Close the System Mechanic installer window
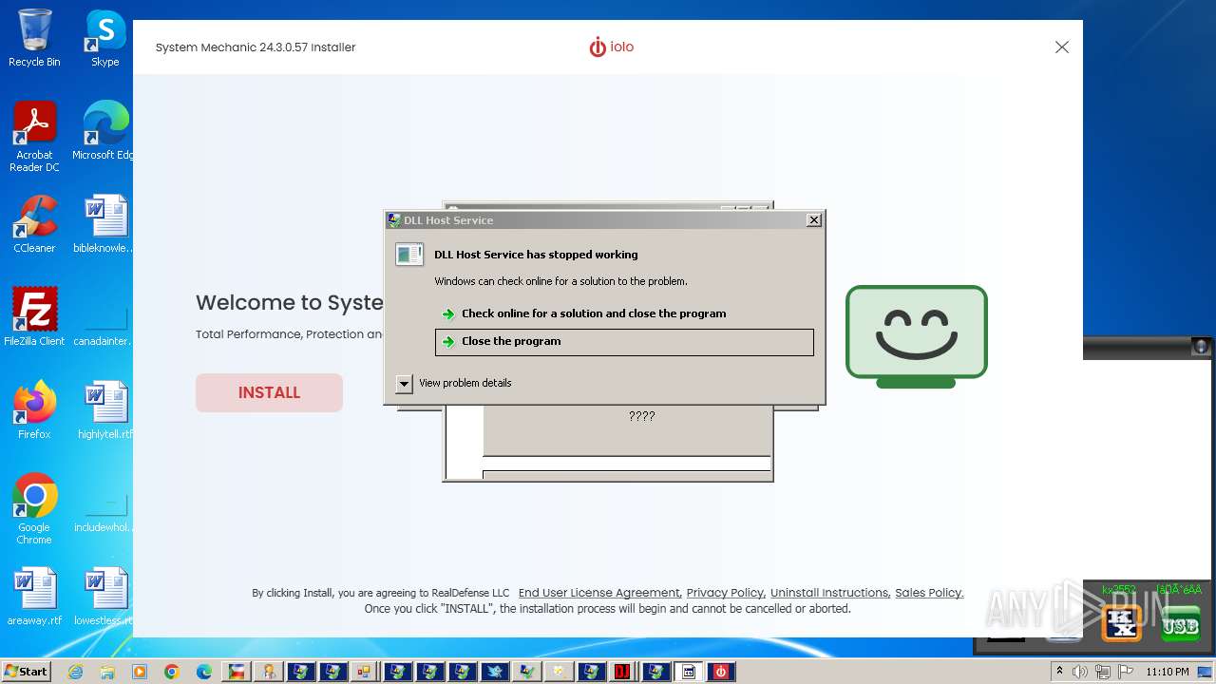 [x=1062, y=47]
